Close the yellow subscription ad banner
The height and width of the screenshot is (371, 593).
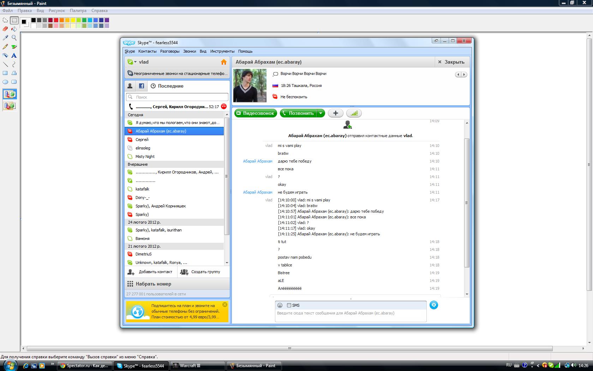(225, 305)
